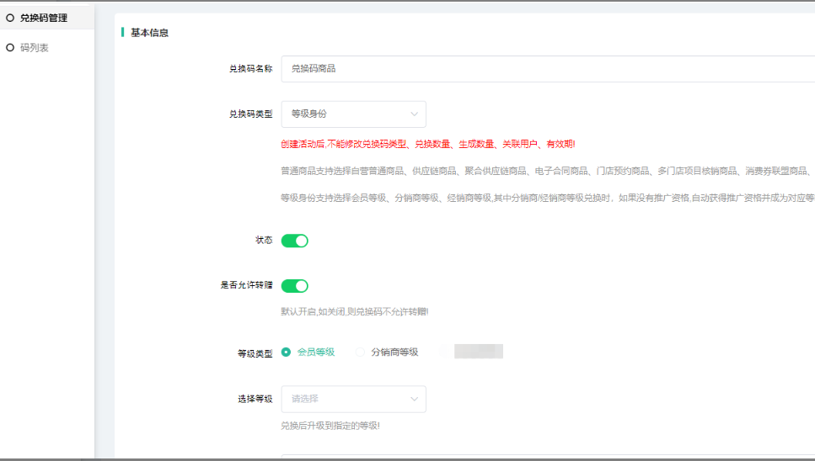Select the blurred third 等级类型 radio option
This screenshot has width=815, height=461.
pyautogui.click(x=443, y=352)
